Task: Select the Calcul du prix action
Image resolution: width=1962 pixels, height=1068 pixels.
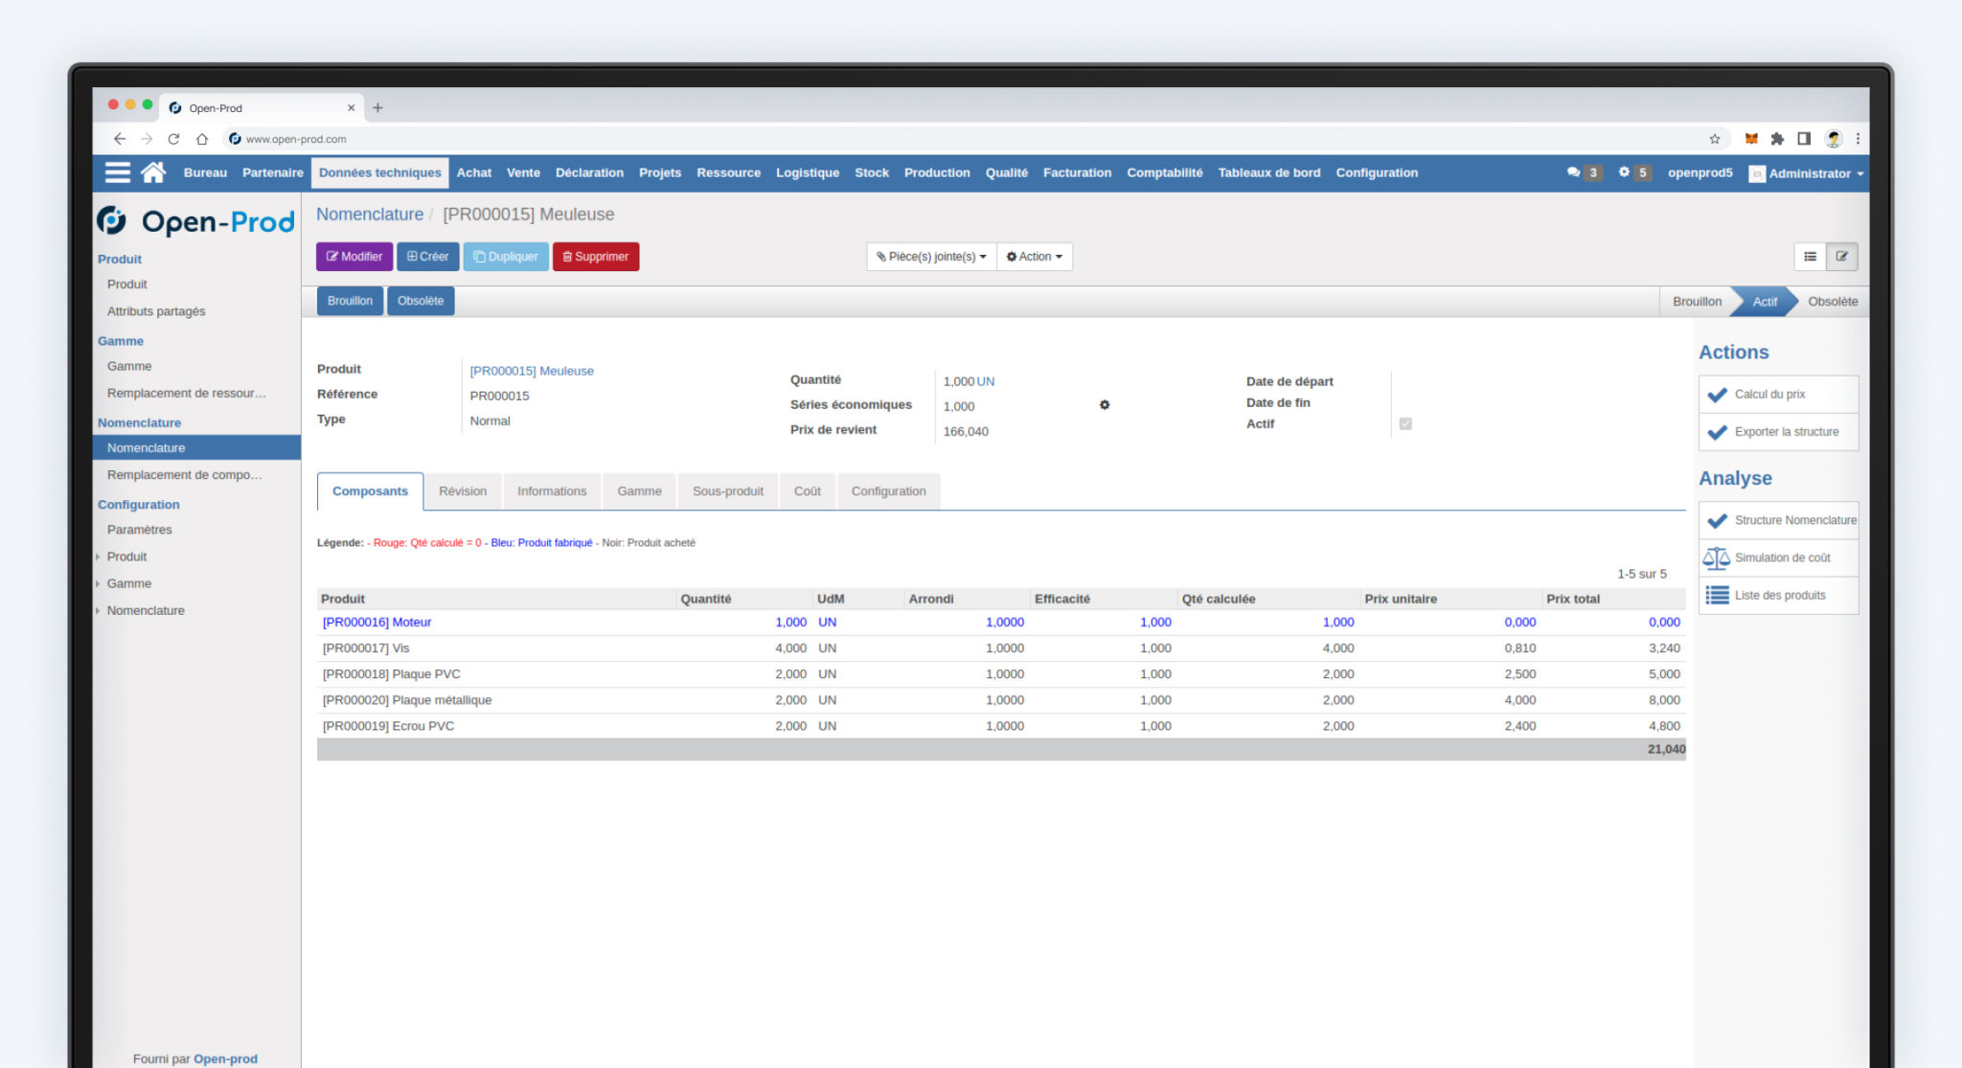Action: 1777,394
